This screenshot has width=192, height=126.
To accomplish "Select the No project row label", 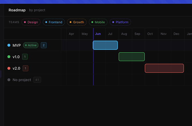I will [x=22, y=80].
